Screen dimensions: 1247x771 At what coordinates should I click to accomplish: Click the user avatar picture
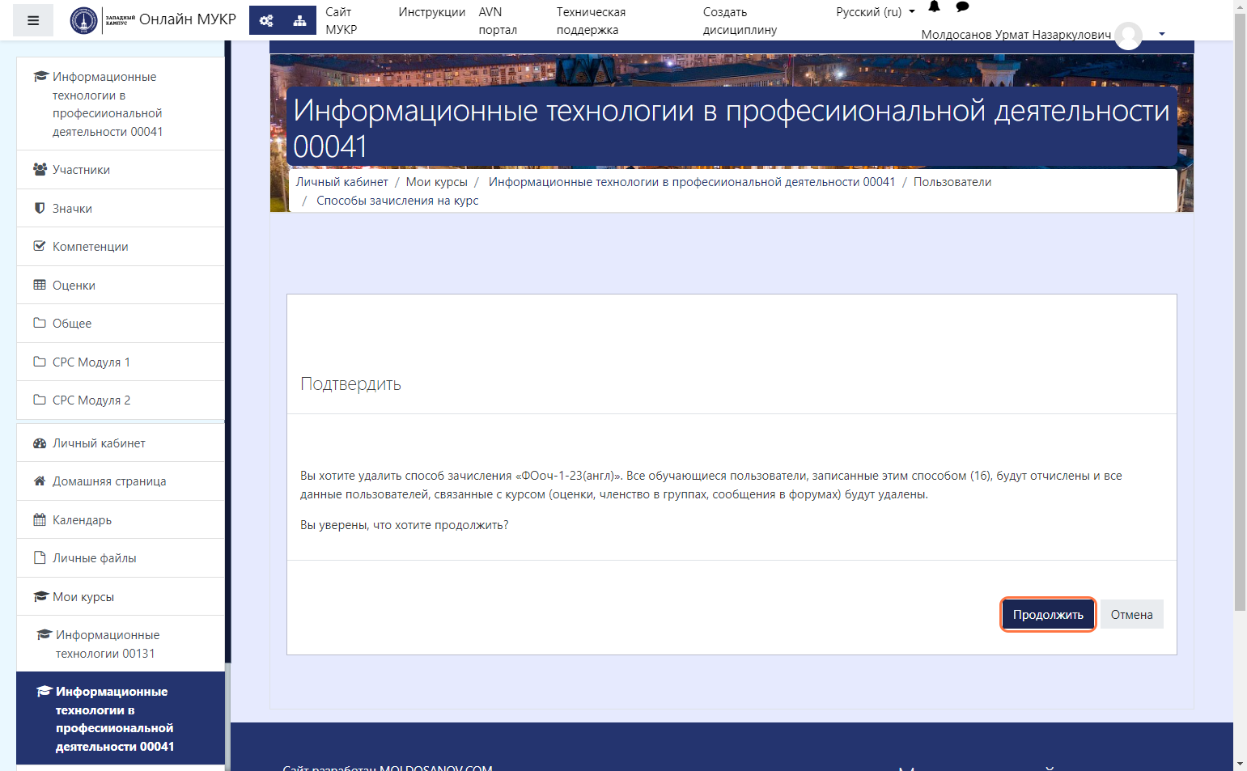point(1128,35)
